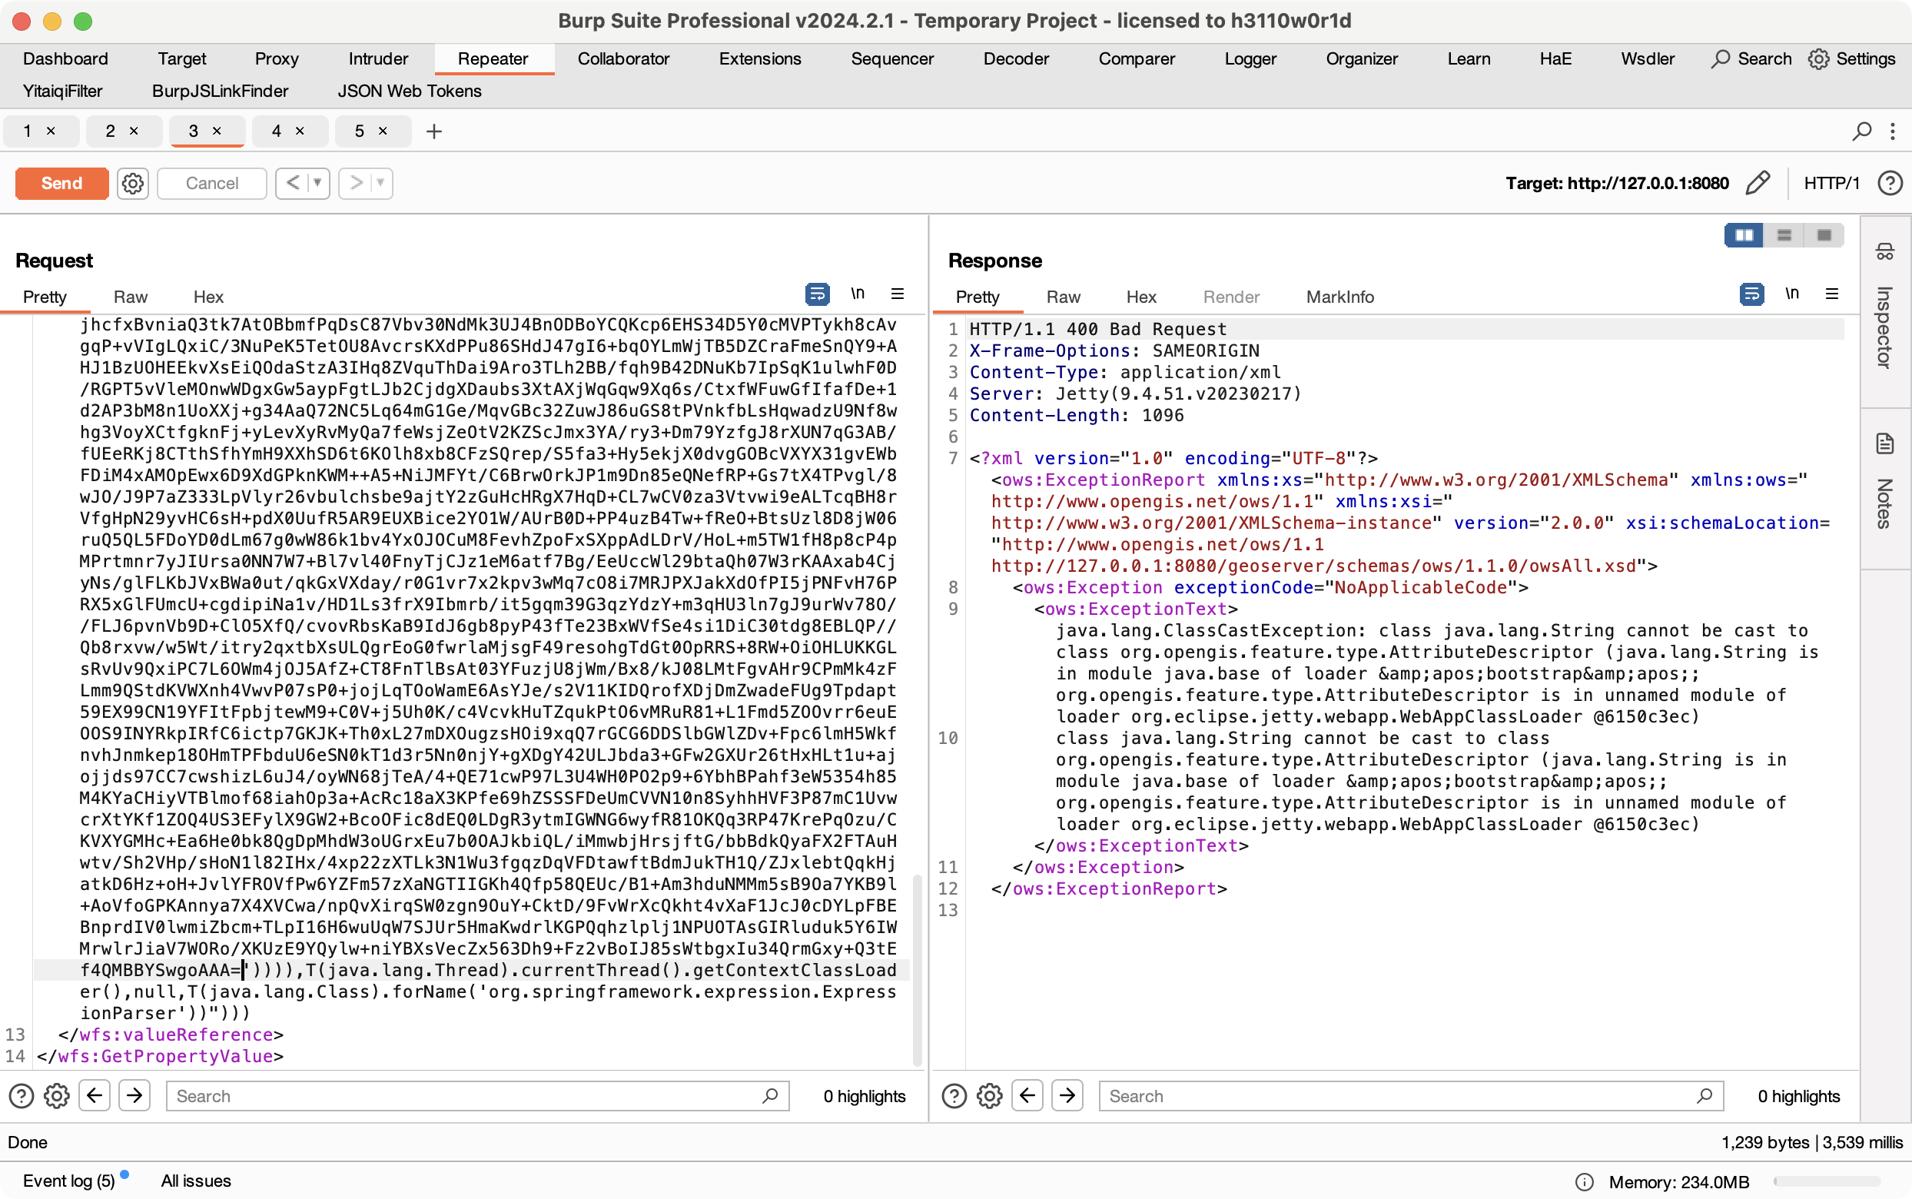Add a new Repeater tab with plus

click(433, 131)
